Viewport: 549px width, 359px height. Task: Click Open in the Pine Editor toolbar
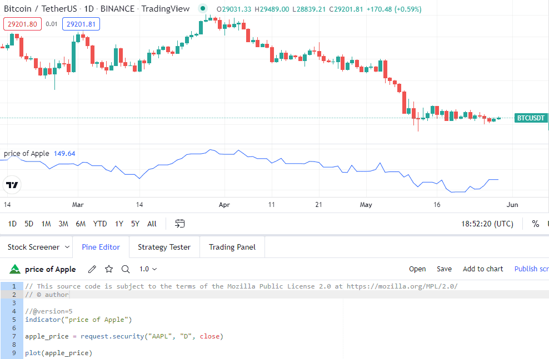pyautogui.click(x=417, y=269)
